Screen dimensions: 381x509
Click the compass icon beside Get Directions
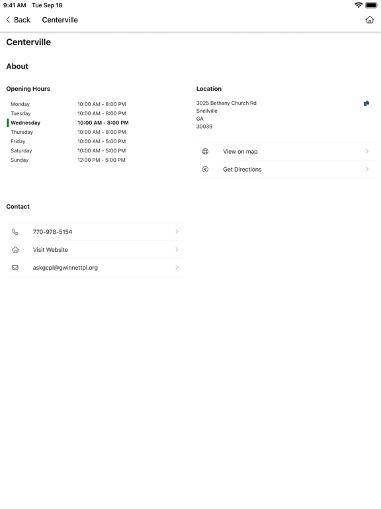[206, 169]
